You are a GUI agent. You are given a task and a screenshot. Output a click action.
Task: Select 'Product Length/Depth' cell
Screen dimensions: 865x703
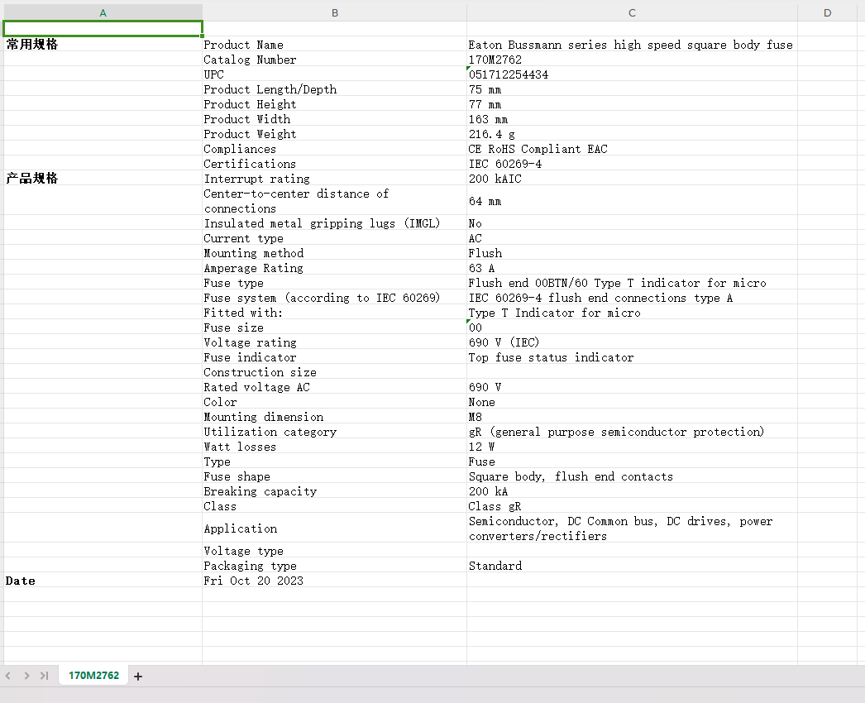(x=335, y=88)
